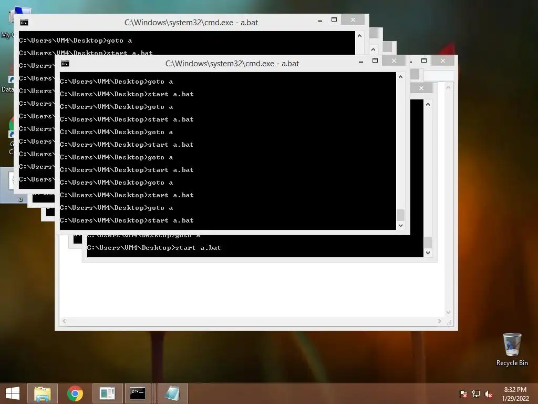
Task: Open the Action Center flag icon in tray
Action: [x=463, y=393]
